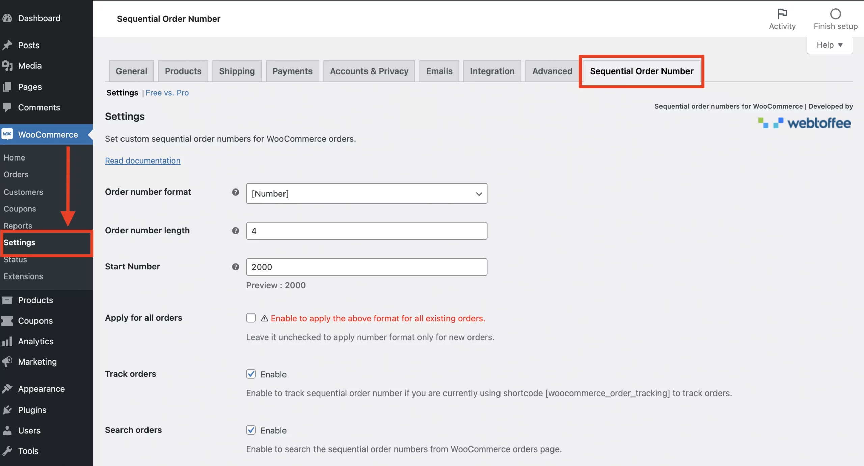Click the Comments bubble icon
Image resolution: width=864 pixels, height=466 pixels.
pos(7,107)
